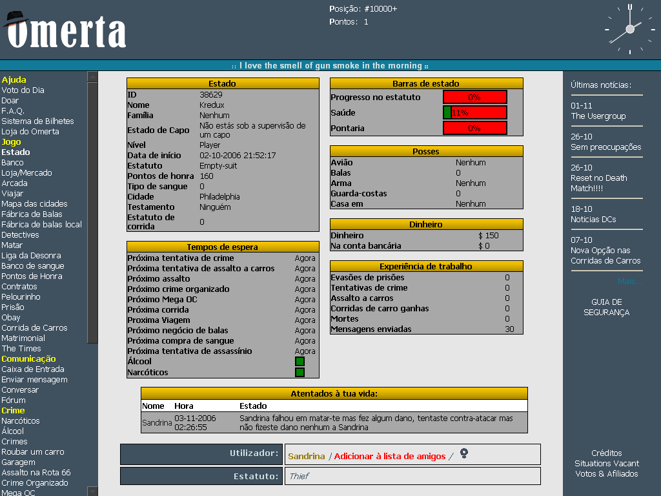Open the Guia de Segurança link
This screenshot has height=496, width=661.
tap(606, 307)
